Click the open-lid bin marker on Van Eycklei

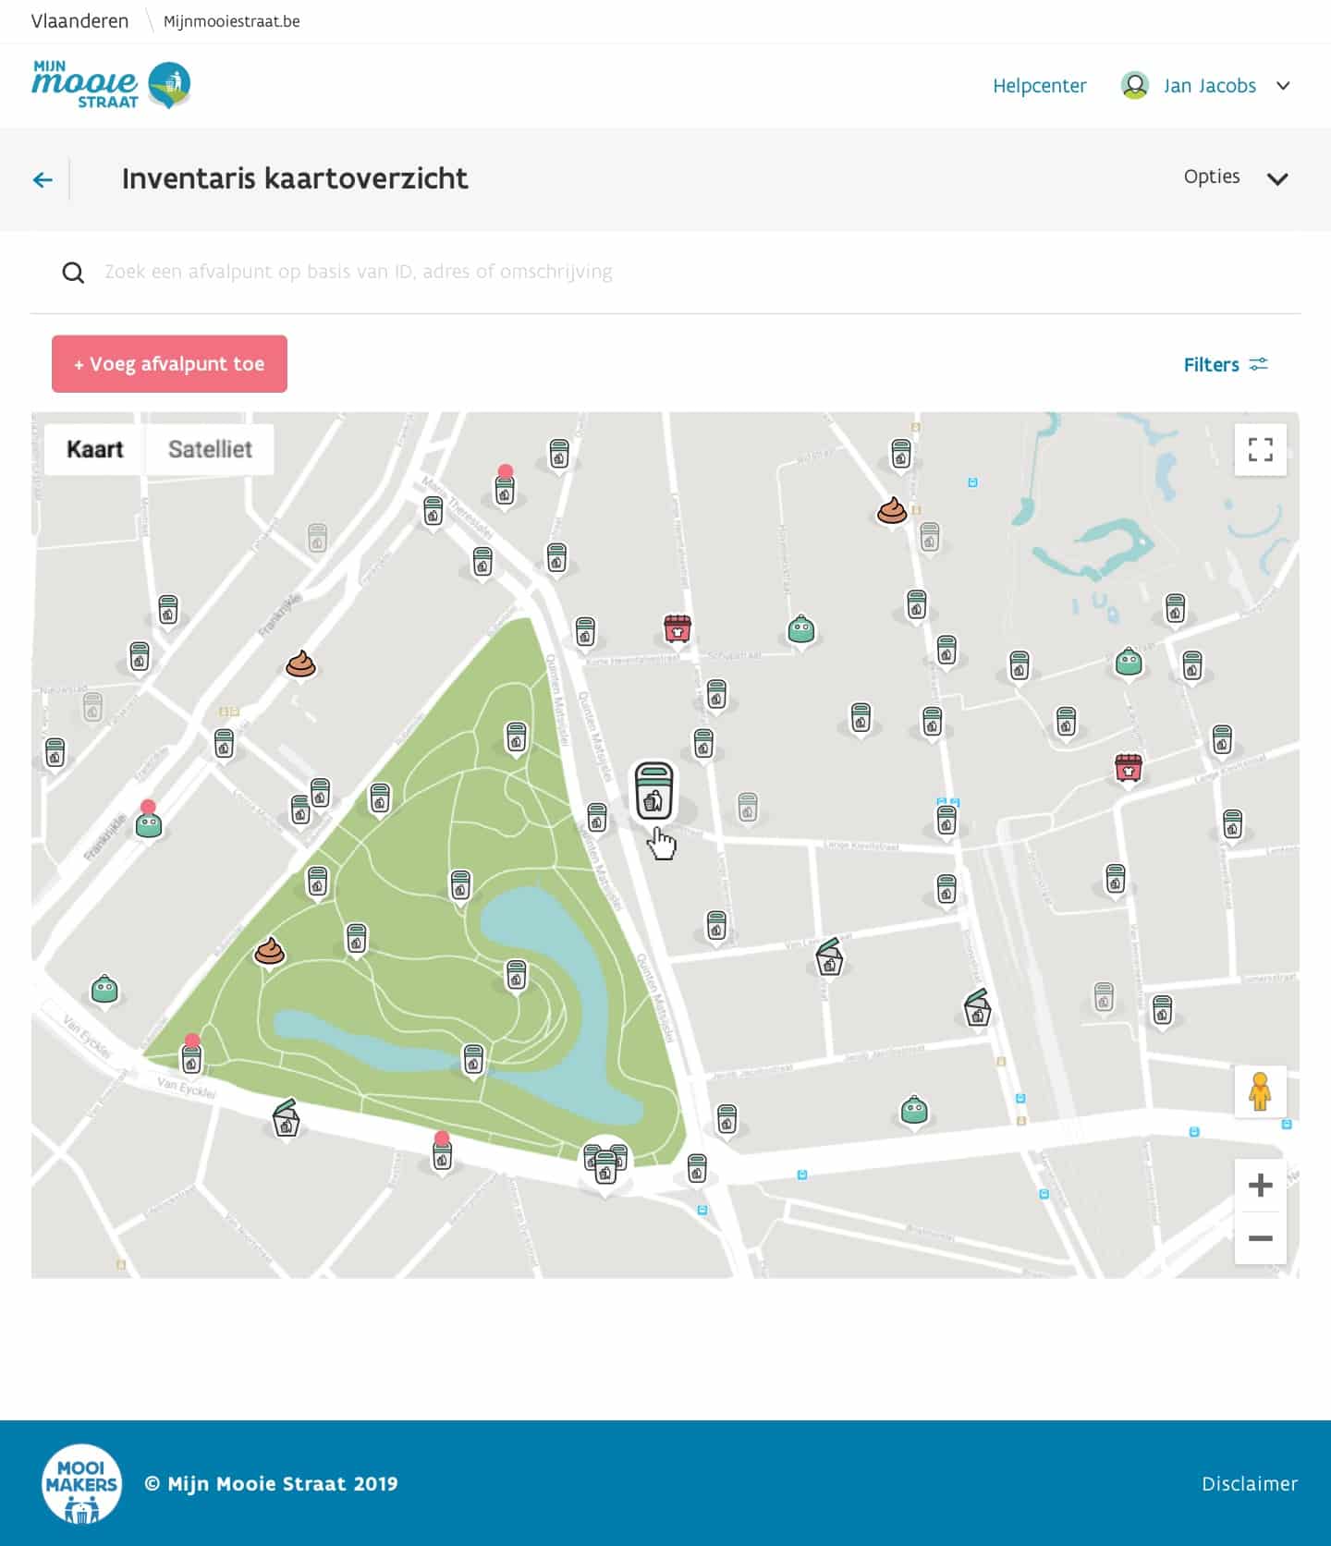point(286,1118)
